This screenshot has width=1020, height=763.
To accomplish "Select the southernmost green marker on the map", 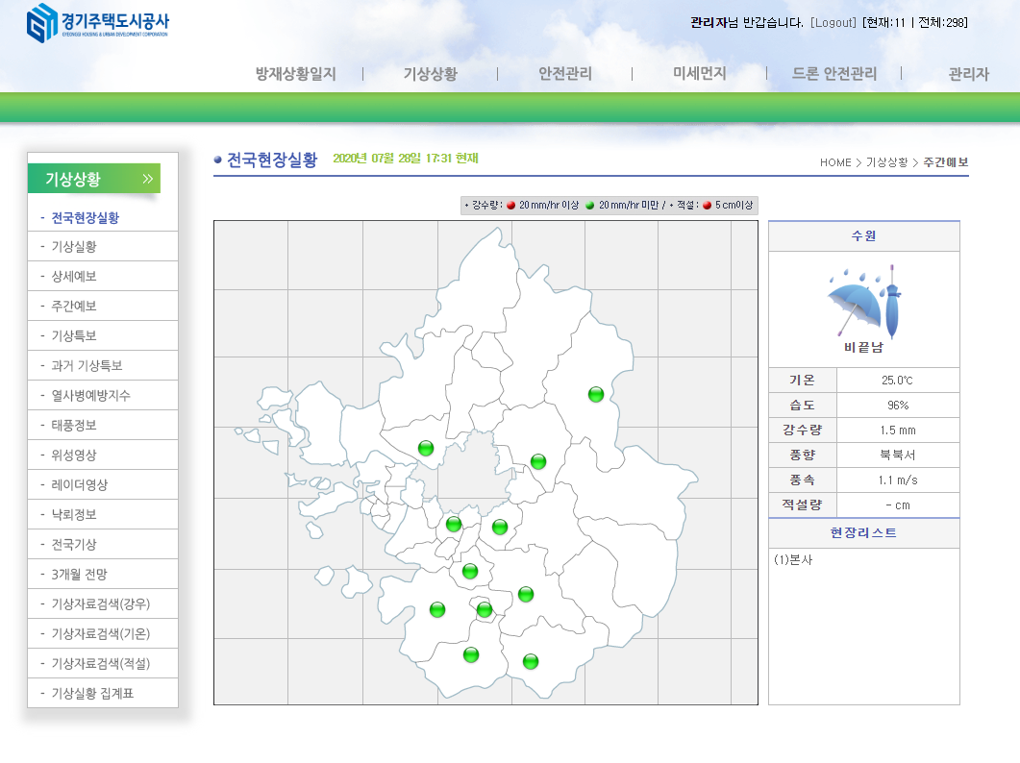I will 531,661.
